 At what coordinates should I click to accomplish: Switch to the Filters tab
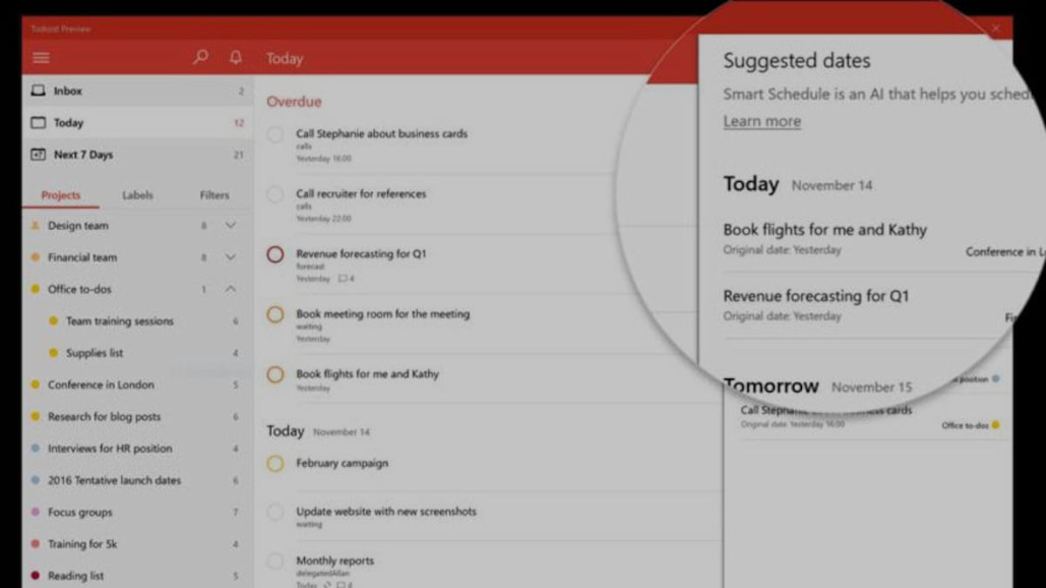point(214,195)
